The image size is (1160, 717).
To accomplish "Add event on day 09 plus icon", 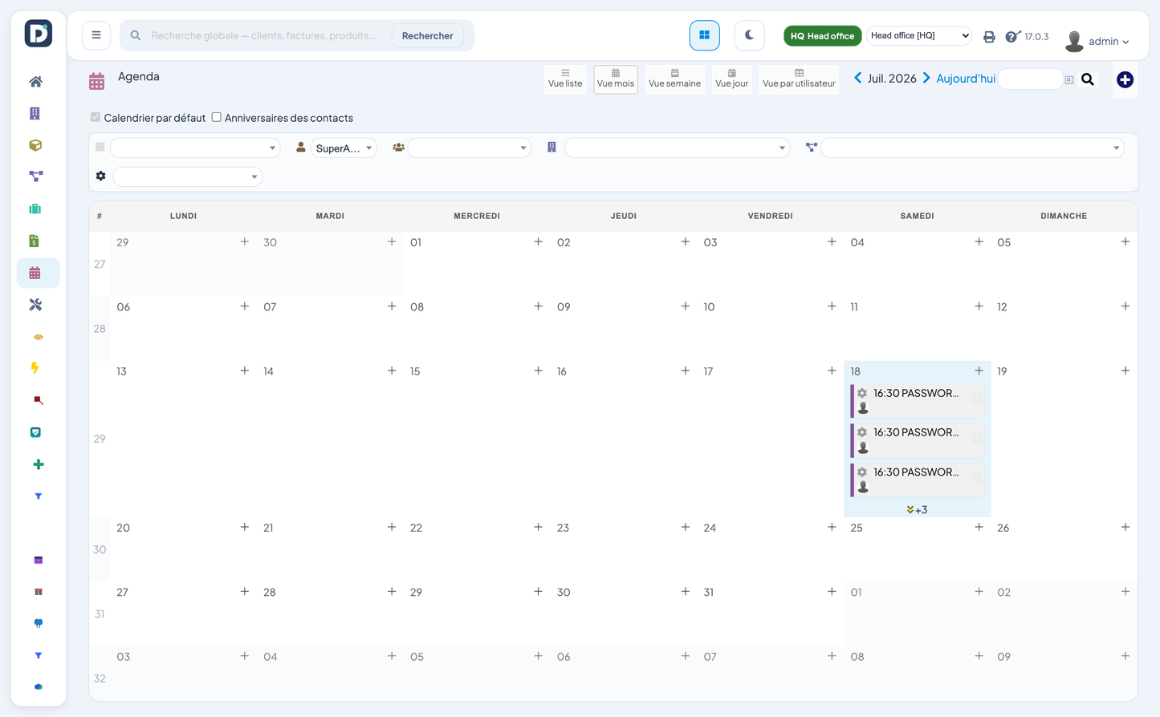I will [685, 306].
